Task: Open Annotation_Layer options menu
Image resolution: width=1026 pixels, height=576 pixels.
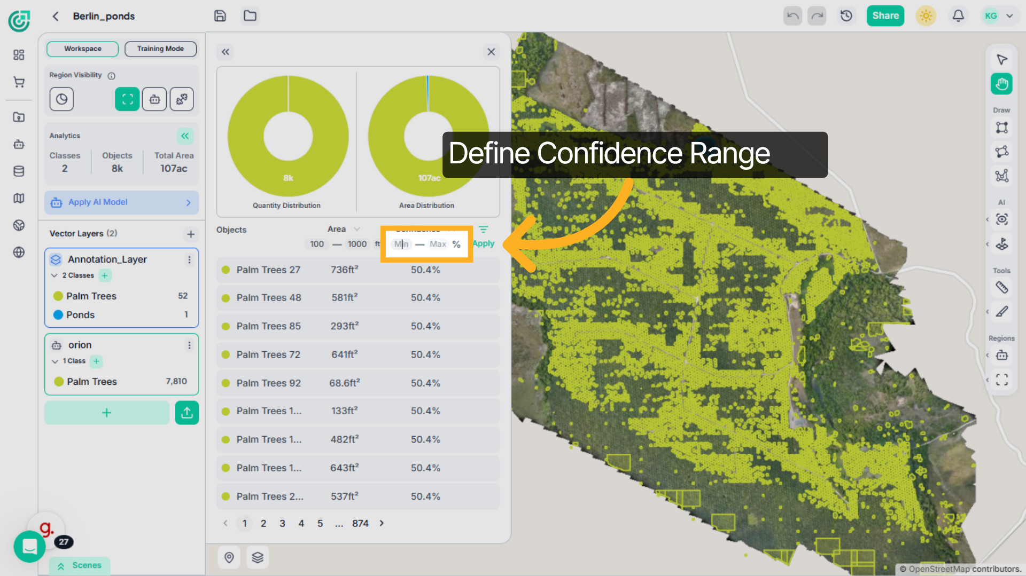Action: [189, 259]
